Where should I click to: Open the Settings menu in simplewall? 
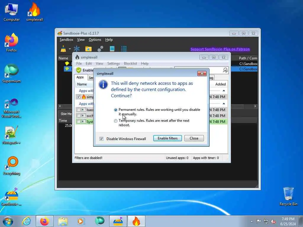[x=113, y=64]
